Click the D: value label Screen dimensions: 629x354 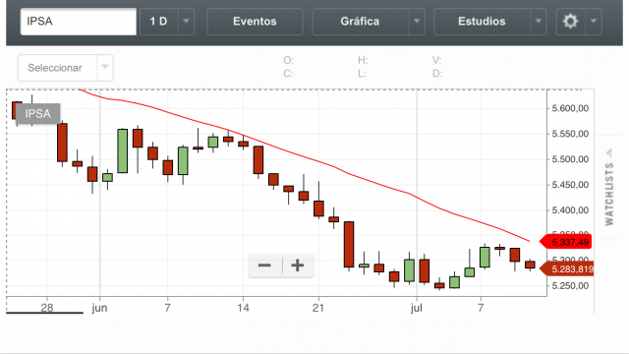[436, 74]
